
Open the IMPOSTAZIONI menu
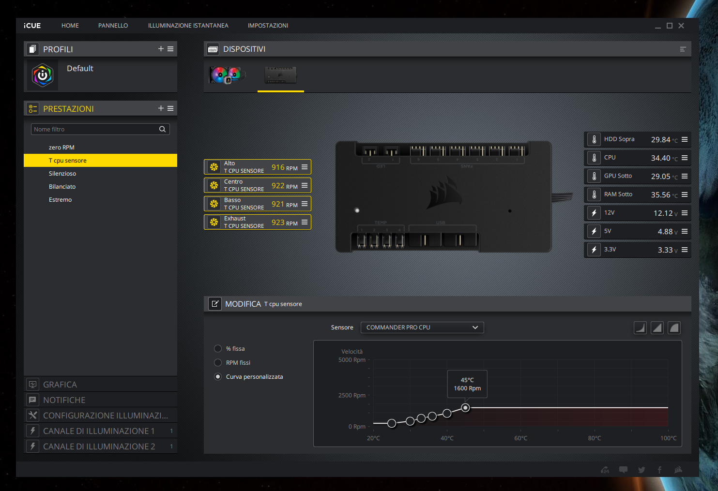click(x=268, y=26)
